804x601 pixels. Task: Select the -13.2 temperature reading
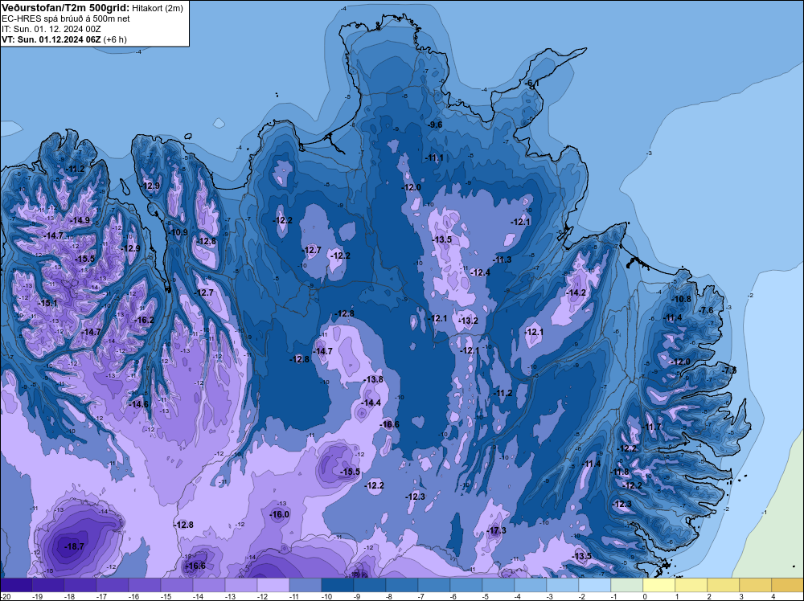tap(468, 321)
